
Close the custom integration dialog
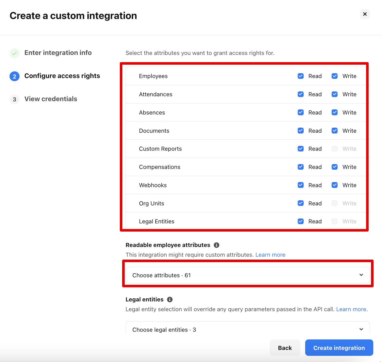click(x=365, y=14)
